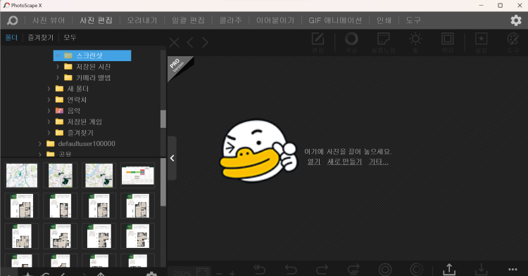
Task: Click the redo-all stacked arrow icon
Action: [353, 270]
